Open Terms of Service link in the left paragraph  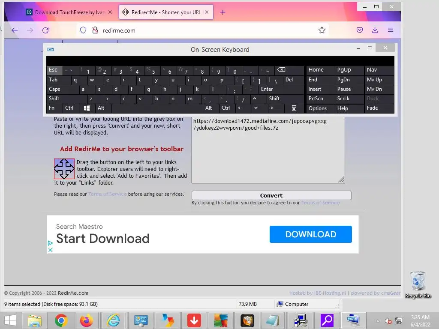(108, 194)
